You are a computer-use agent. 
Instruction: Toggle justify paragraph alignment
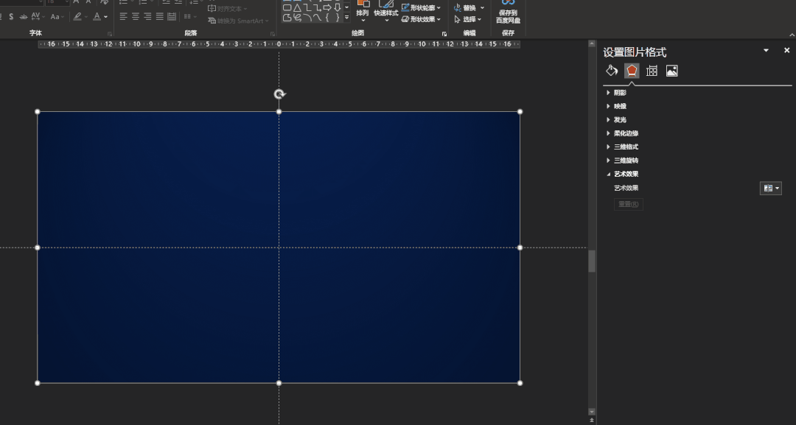click(x=159, y=16)
